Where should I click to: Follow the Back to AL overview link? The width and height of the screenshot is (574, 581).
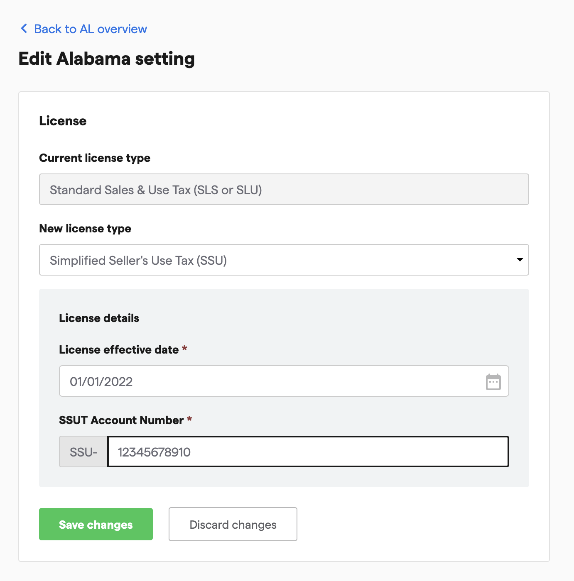coord(90,29)
